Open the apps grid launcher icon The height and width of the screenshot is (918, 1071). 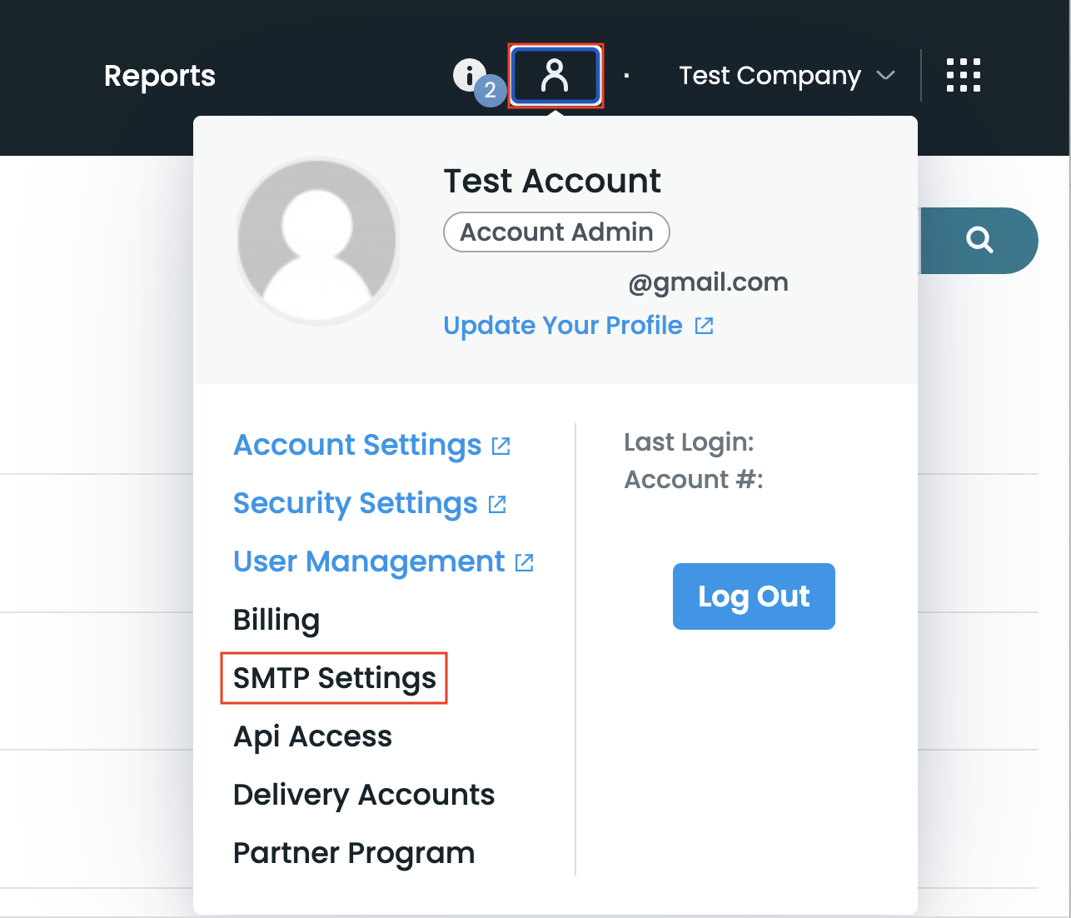tap(963, 76)
